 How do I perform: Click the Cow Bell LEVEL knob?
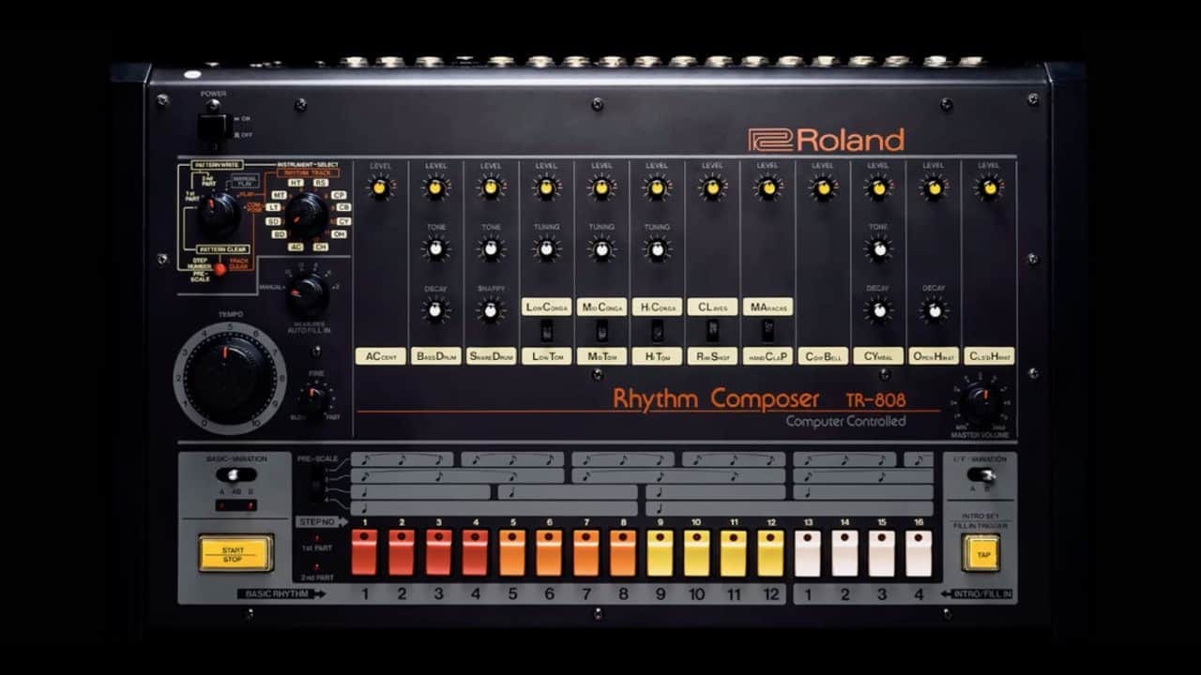coord(823,188)
